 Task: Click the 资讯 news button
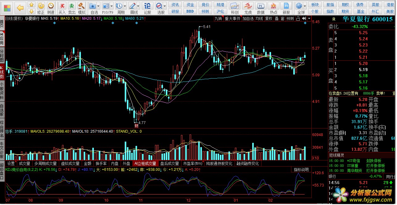click(x=175, y=5)
